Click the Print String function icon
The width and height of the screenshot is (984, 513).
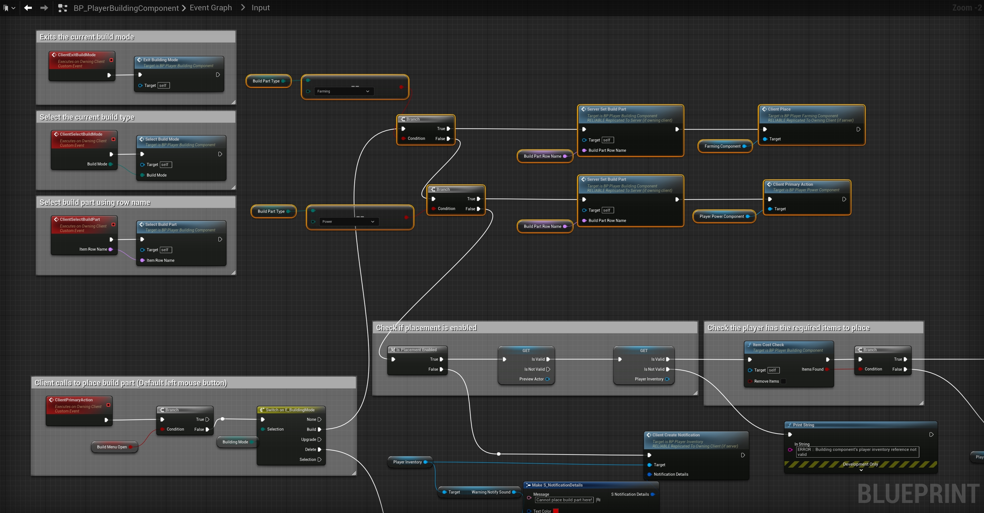789,425
